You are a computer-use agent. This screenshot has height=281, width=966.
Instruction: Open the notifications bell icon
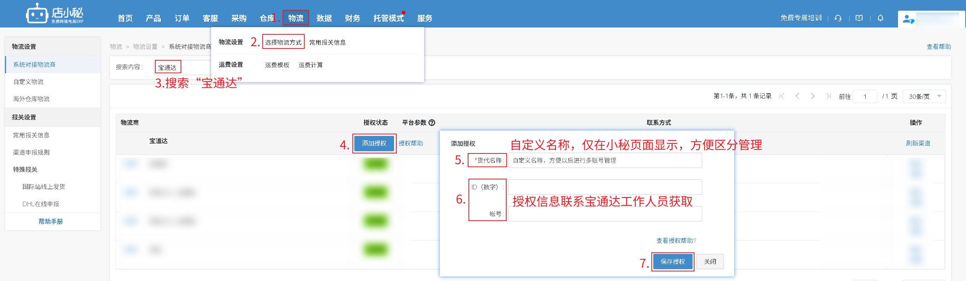point(880,18)
